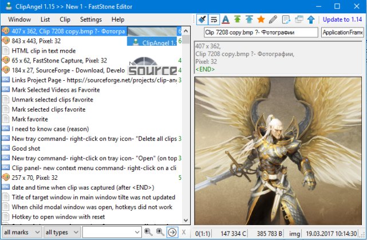Image resolution: width=367 pixels, height=240 pixels.
Task: Click the pencil edit icon
Action: point(273,19)
